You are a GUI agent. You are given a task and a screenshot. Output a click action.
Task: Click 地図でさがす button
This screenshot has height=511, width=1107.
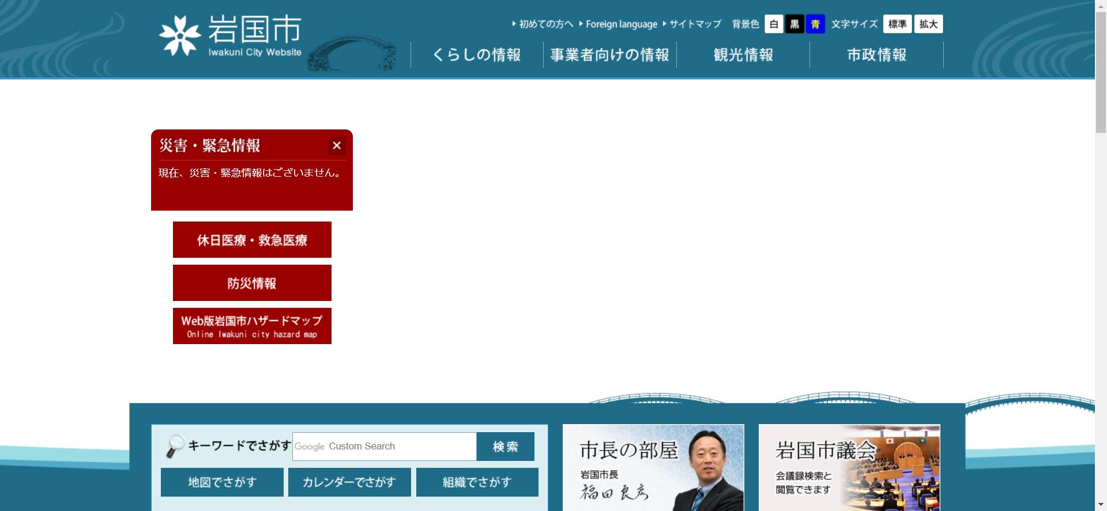click(x=222, y=482)
